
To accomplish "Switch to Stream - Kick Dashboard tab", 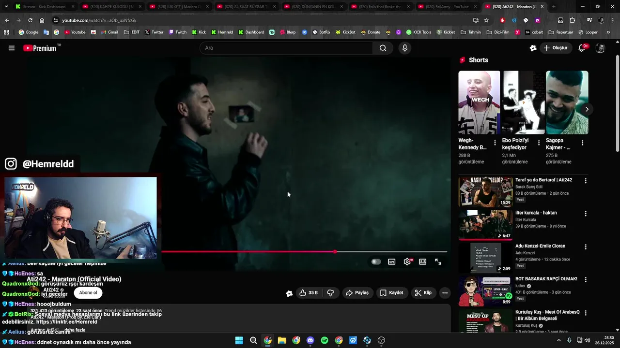I will [45, 7].
